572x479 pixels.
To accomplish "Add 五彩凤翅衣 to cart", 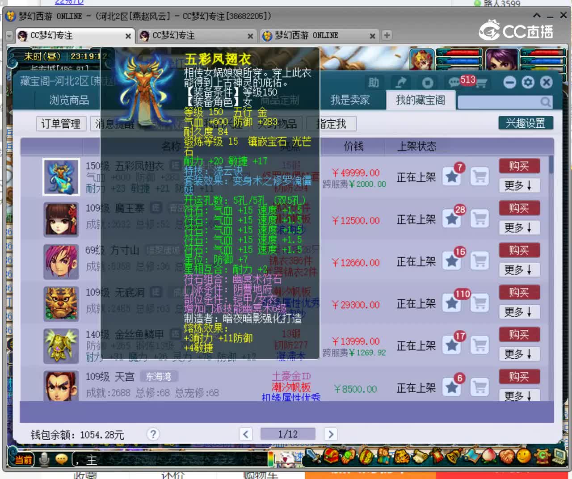I will (x=480, y=176).
